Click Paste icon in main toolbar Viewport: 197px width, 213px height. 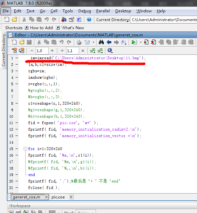click(39, 19)
